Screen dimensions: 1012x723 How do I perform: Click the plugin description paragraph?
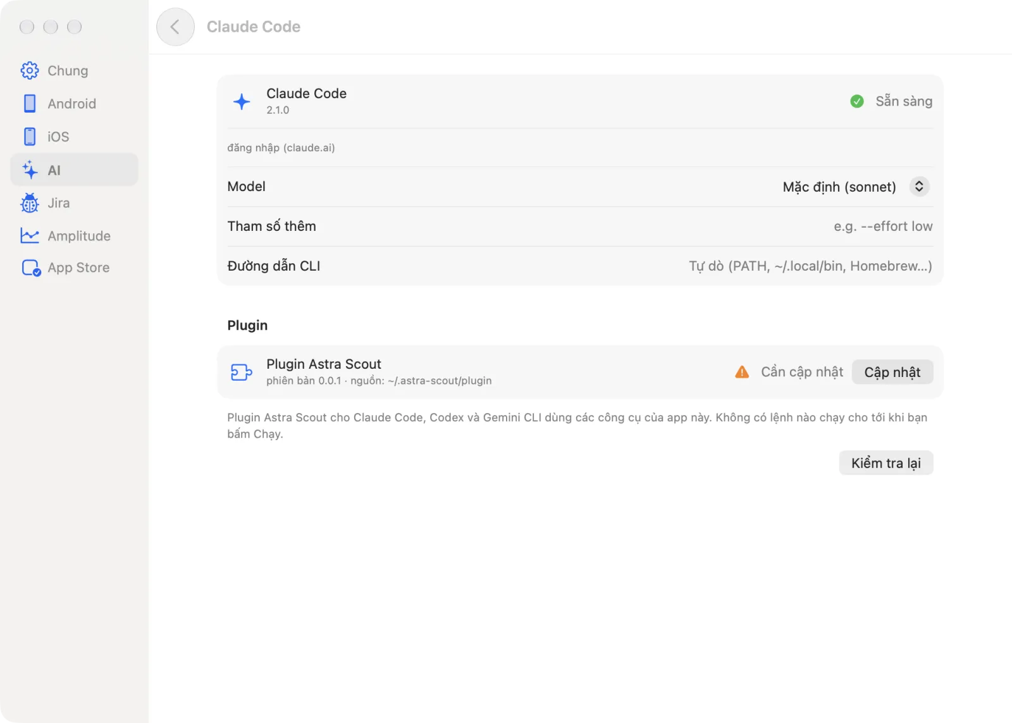[x=577, y=426]
